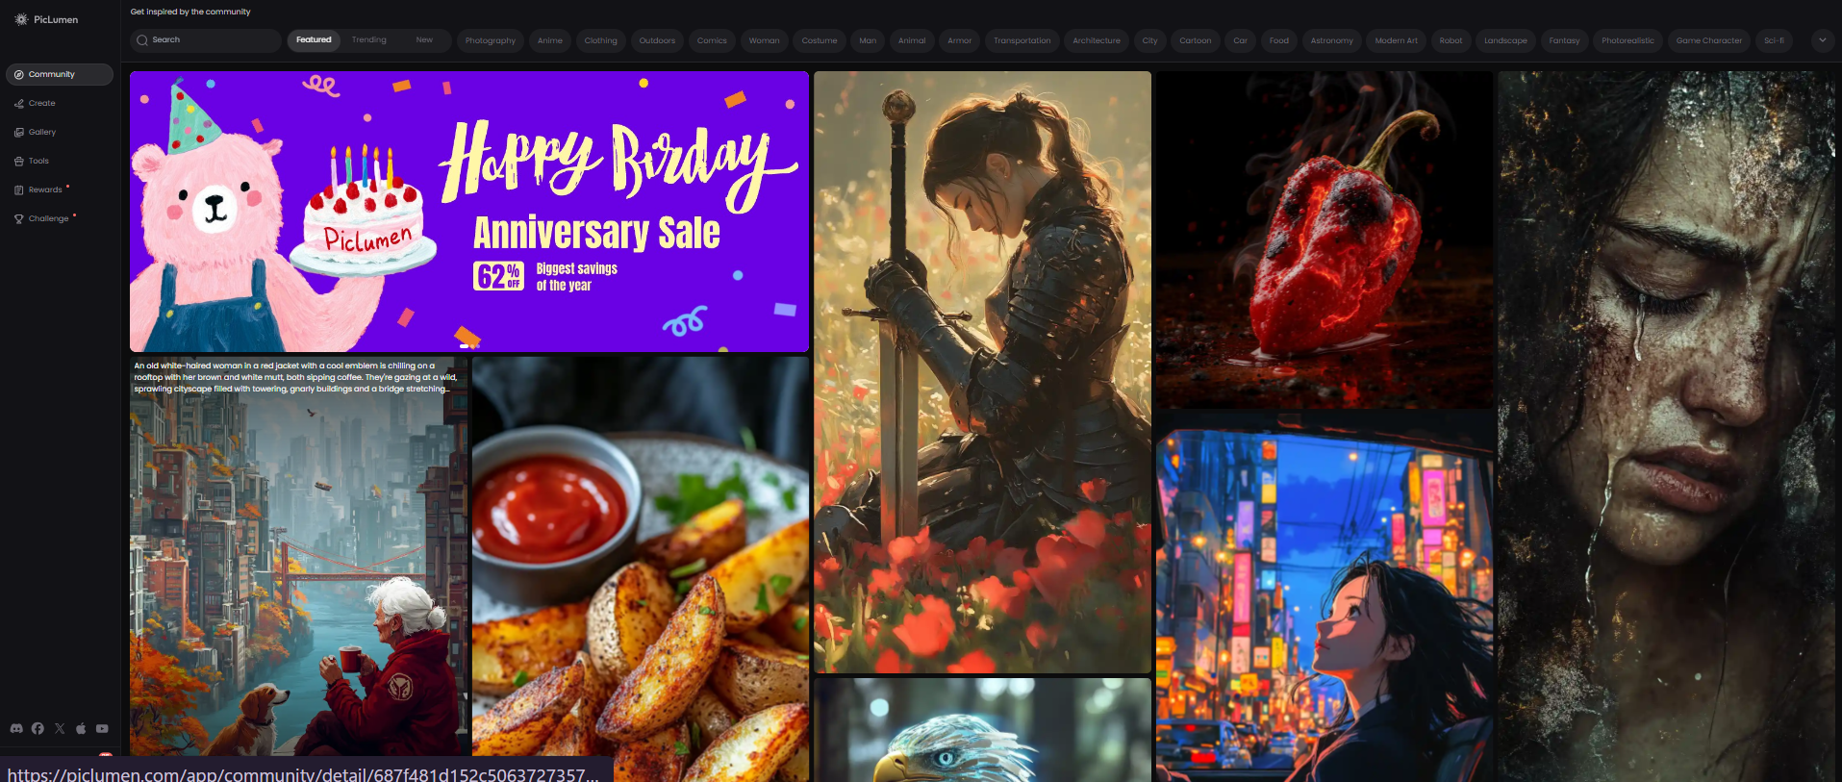
Task: Click the magnifier icon in search bar
Action: coord(142,40)
